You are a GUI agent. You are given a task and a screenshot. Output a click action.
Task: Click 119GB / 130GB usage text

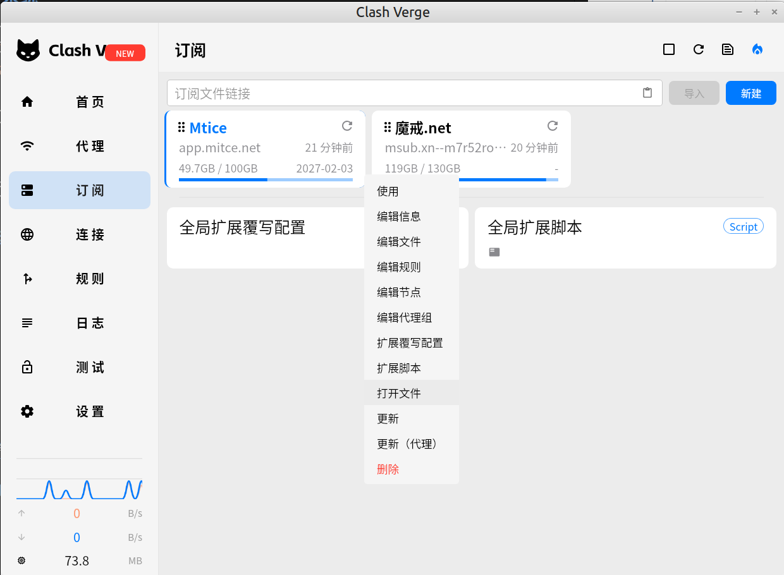422,169
